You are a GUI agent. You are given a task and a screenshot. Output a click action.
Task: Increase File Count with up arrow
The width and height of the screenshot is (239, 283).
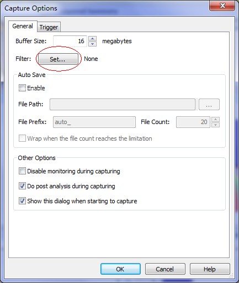pos(215,119)
